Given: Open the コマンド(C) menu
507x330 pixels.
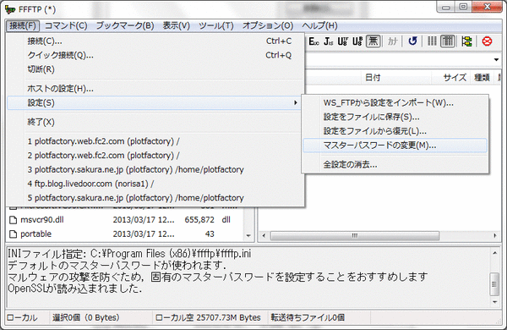Looking at the screenshot, I should click(66, 25).
